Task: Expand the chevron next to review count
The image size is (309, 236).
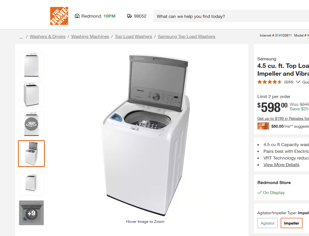Action: tap(298, 82)
